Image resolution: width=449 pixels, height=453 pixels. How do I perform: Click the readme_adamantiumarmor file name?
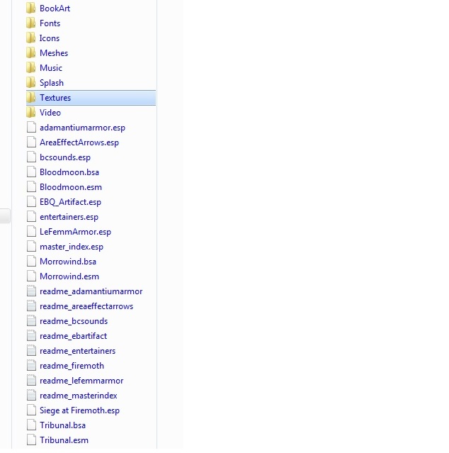point(91,291)
